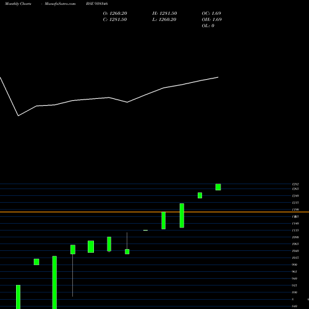Click the BSE 938346 symbol text
Viewport: 309px width, 309px height.
97,4
